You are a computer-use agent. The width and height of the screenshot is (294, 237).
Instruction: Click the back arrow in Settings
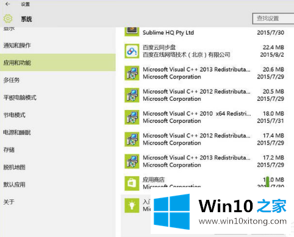[x=8, y=4]
